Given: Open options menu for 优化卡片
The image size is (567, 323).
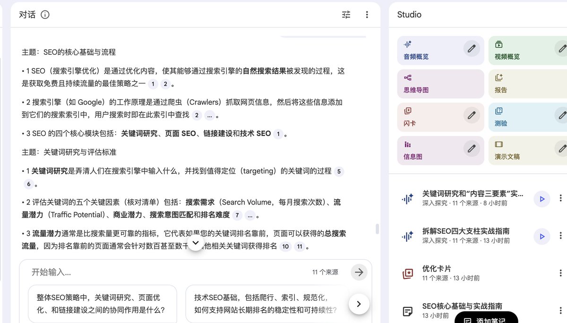Looking at the screenshot, I should point(560,273).
